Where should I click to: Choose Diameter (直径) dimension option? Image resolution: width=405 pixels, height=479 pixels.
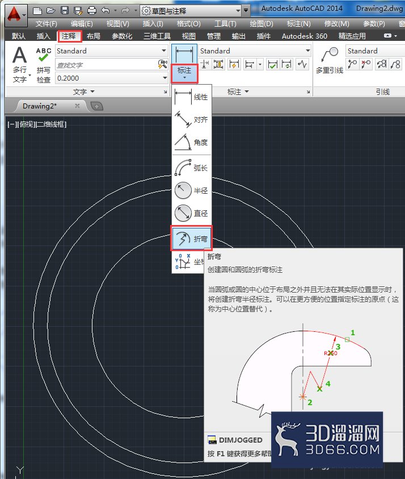[x=192, y=213]
